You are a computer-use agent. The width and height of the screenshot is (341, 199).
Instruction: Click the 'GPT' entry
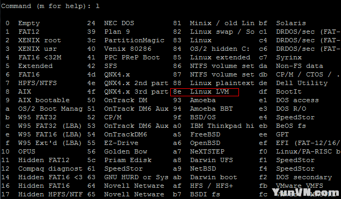point(282,134)
